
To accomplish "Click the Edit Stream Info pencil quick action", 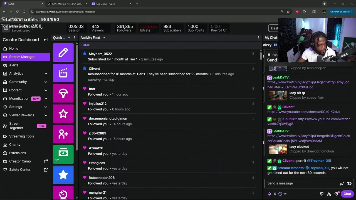I will (x=63, y=52).
